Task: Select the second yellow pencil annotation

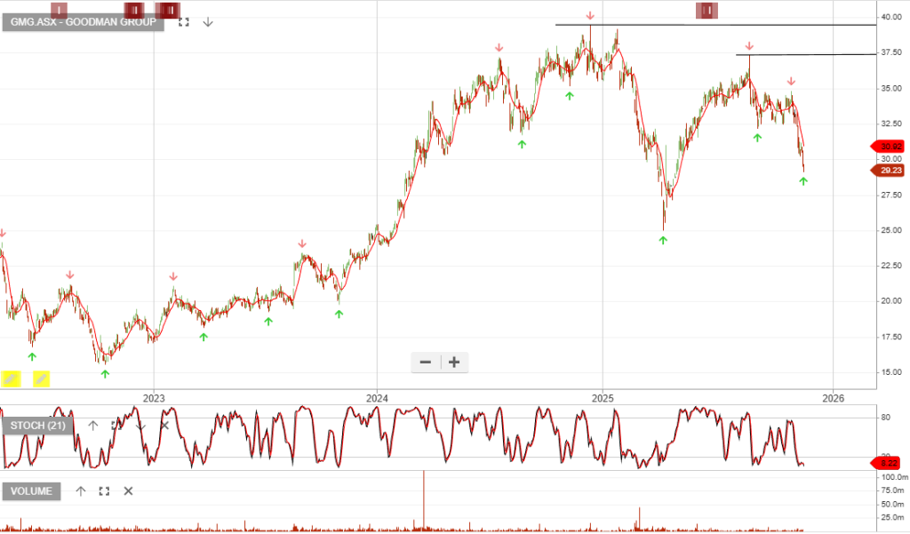Action: pyautogui.click(x=41, y=379)
